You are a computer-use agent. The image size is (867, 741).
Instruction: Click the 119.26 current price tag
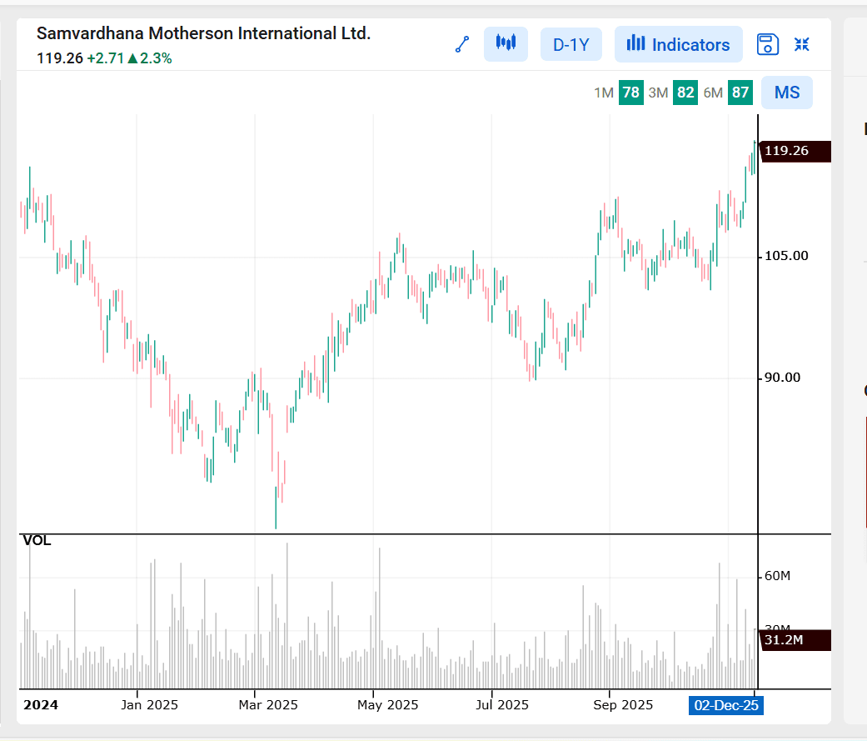[795, 151]
